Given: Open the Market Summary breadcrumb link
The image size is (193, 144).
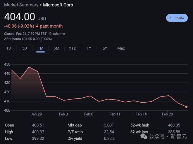Looking at the screenshot, I should pos(21,5).
